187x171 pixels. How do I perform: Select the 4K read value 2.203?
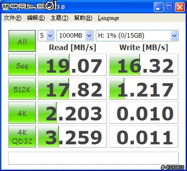[x=72, y=113]
